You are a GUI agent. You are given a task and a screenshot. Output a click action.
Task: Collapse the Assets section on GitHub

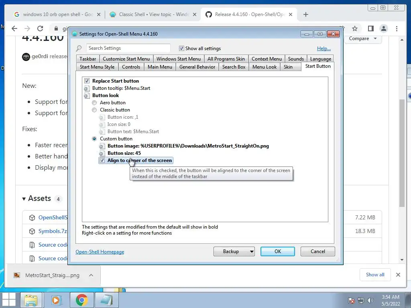37,199
